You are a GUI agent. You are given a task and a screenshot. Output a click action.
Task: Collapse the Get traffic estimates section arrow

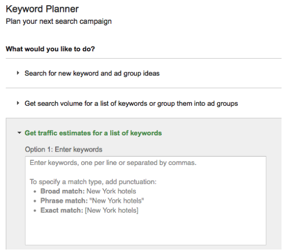click(19, 133)
